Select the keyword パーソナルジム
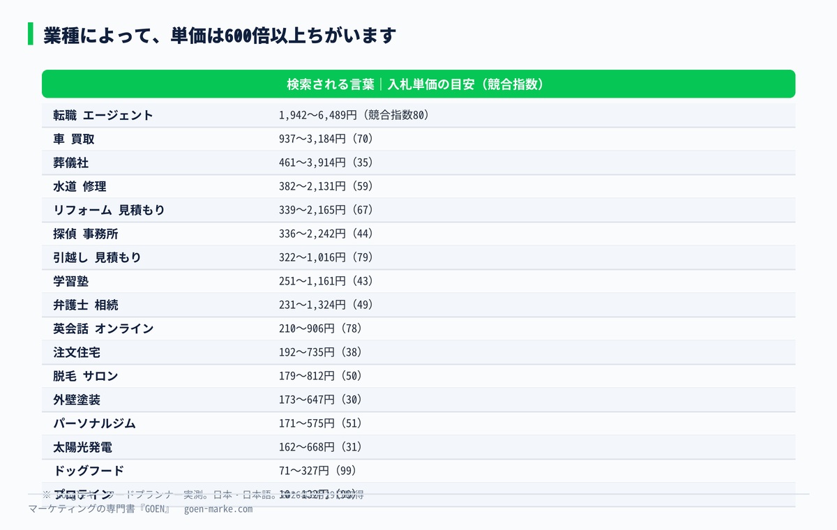This screenshot has height=530, width=837. point(94,423)
